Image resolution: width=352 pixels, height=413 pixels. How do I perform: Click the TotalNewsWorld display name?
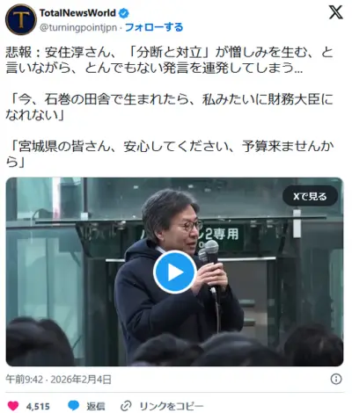pyautogui.click(x=77, y=13)
